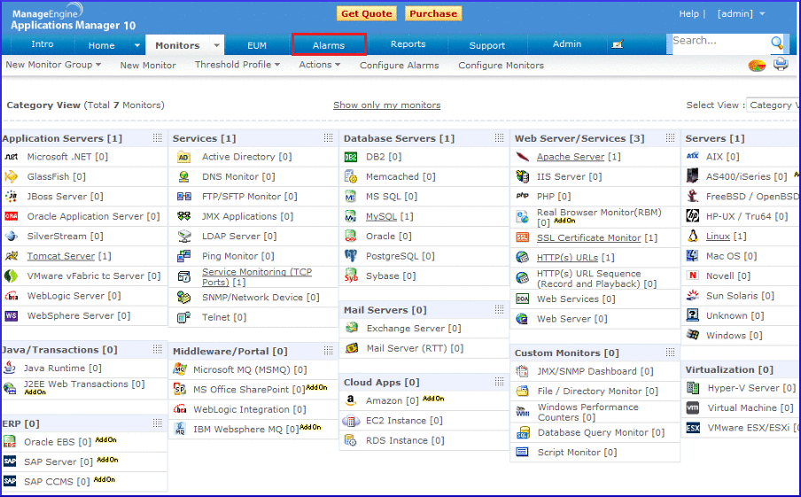Open the Actions dropdown menu
Screen dimensions: 801x497
point(319,65)
